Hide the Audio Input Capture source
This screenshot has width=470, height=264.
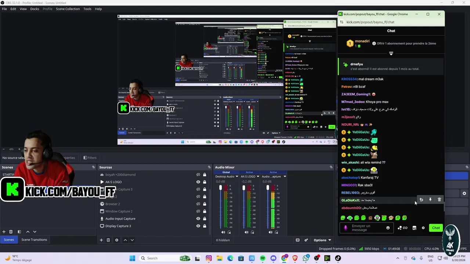tap(198, 219)
